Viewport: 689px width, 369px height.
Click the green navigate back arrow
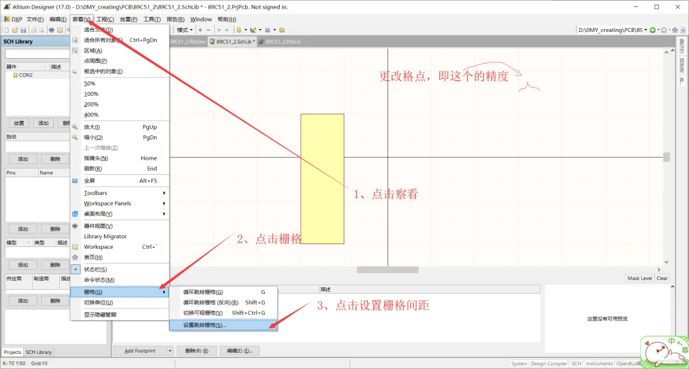pyautogui.click(x=653, y=30)
